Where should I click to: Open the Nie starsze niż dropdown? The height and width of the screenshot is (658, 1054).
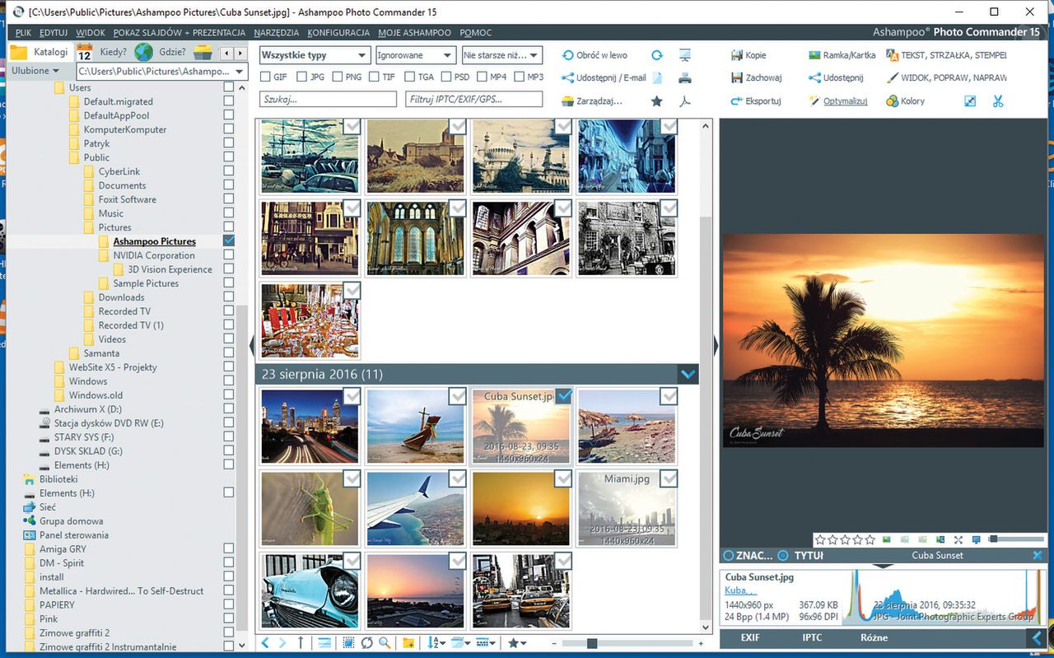coord(502,55)
